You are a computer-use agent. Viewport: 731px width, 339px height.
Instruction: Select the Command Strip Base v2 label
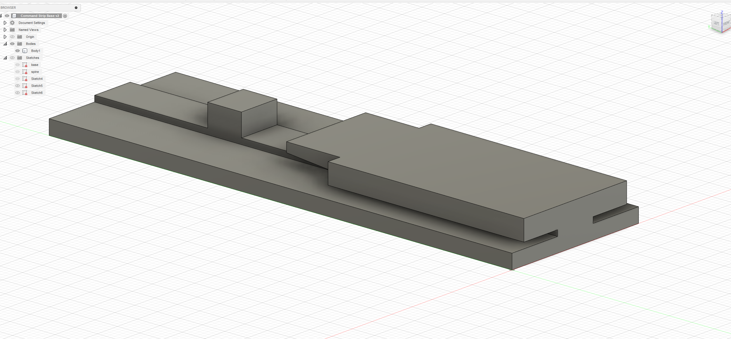click(x=40, y=16)
